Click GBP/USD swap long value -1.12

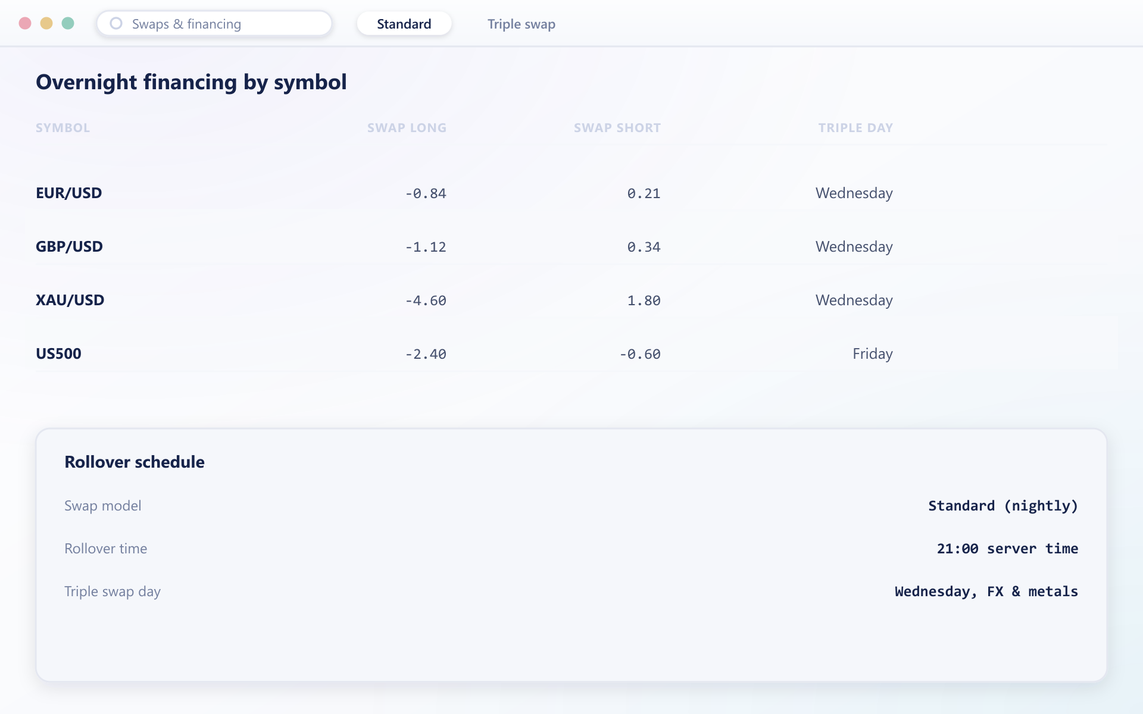(426, 247)
